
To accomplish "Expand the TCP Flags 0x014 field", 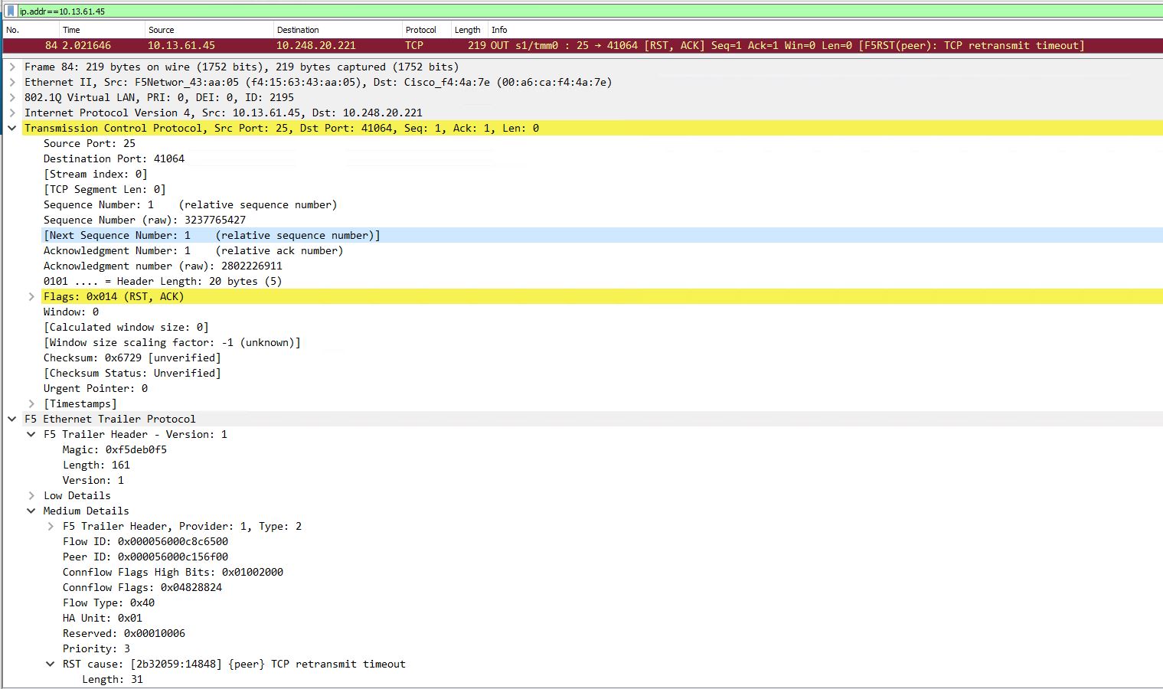I will 31,297.
